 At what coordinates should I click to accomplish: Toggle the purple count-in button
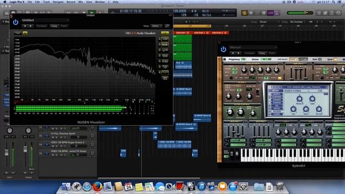(270, 13)
